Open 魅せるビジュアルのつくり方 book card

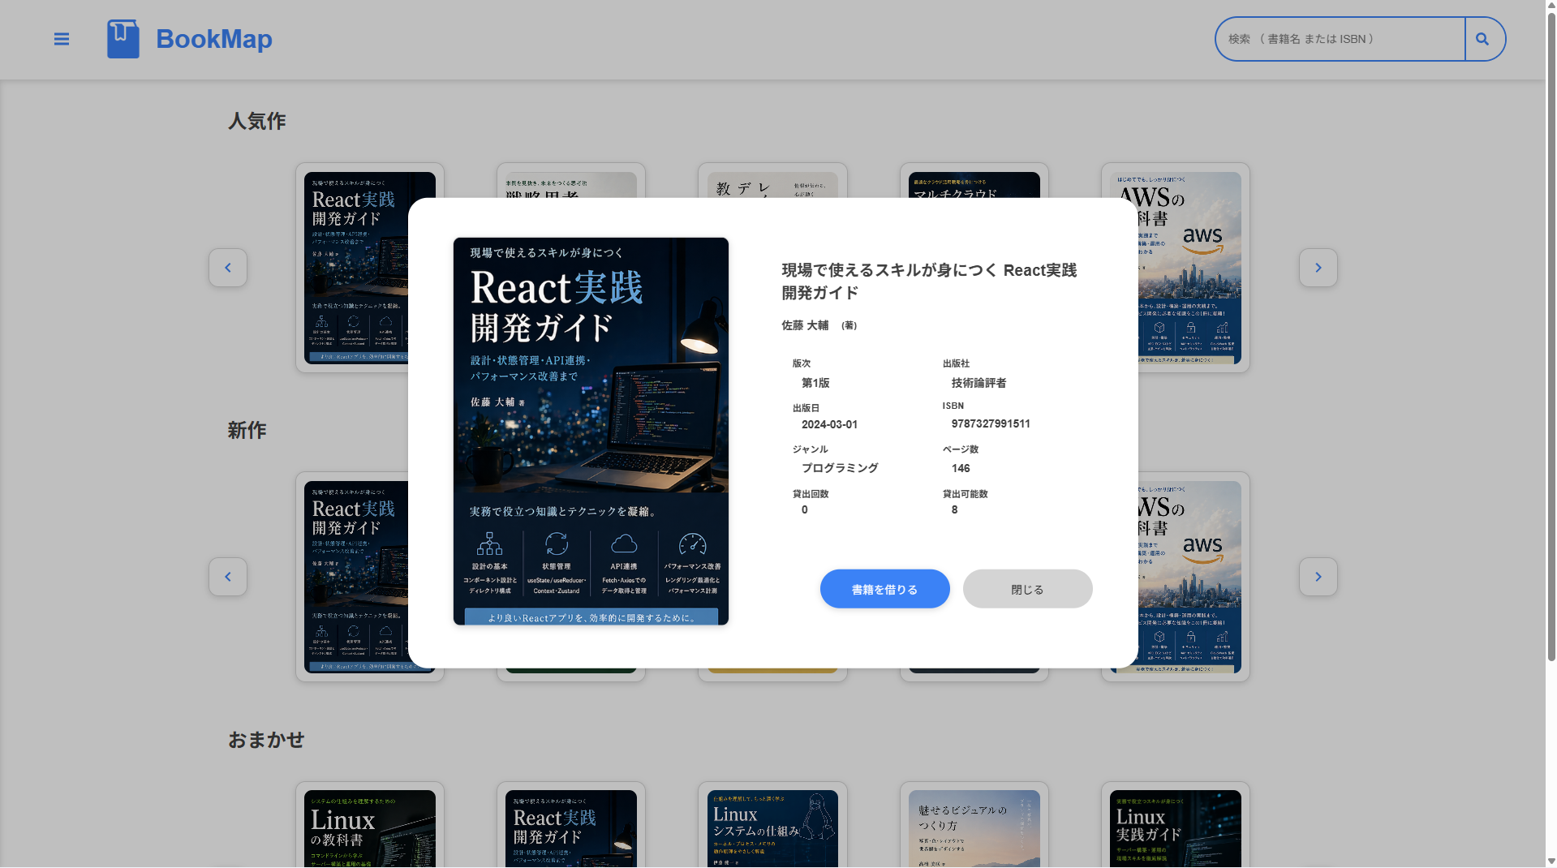974,825
